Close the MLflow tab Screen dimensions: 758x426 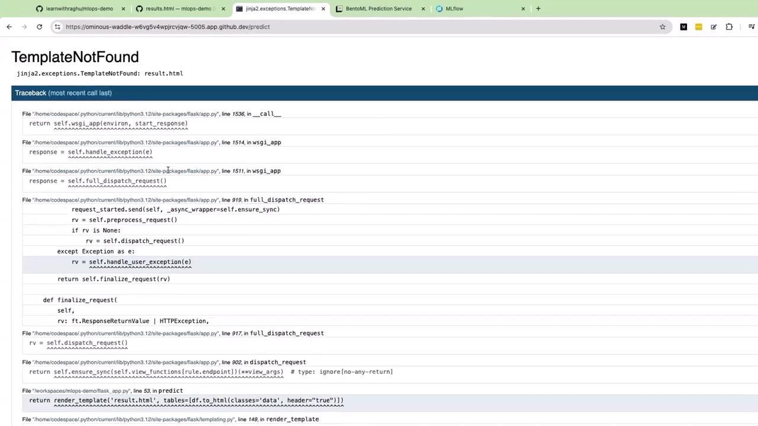point(523,9)
